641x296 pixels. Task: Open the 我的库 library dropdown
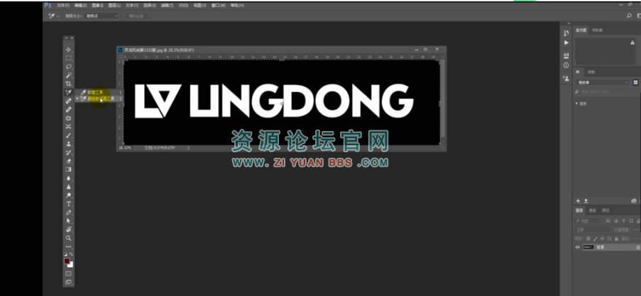pos(603,82)
